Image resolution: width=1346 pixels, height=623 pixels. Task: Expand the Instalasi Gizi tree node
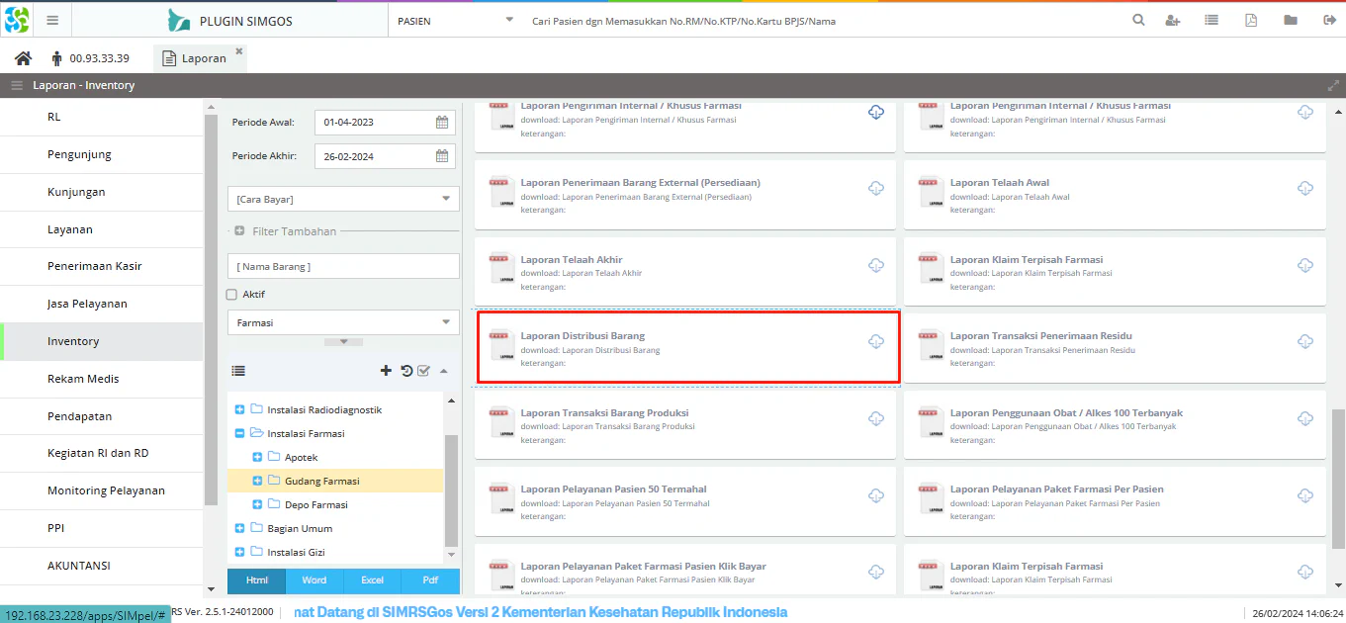pyautogui.click(x=239, y=552)
